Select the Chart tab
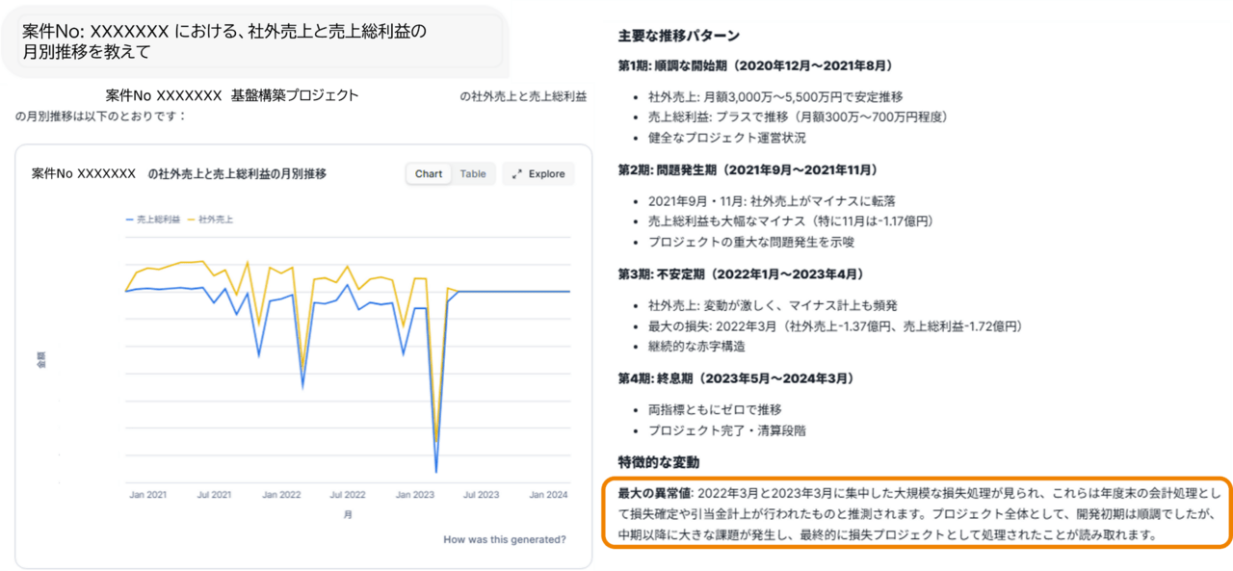The image size is (1233, 571). tap(429, 174)
